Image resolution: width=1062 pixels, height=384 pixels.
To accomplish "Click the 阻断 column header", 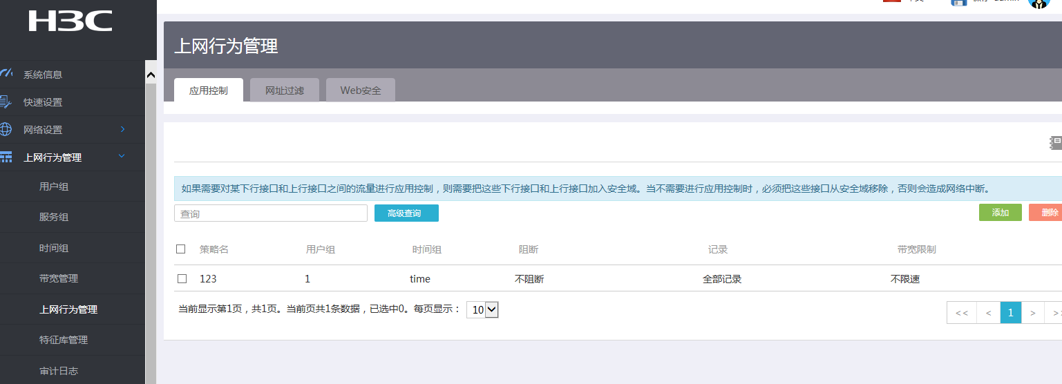I will coord(529,249).
